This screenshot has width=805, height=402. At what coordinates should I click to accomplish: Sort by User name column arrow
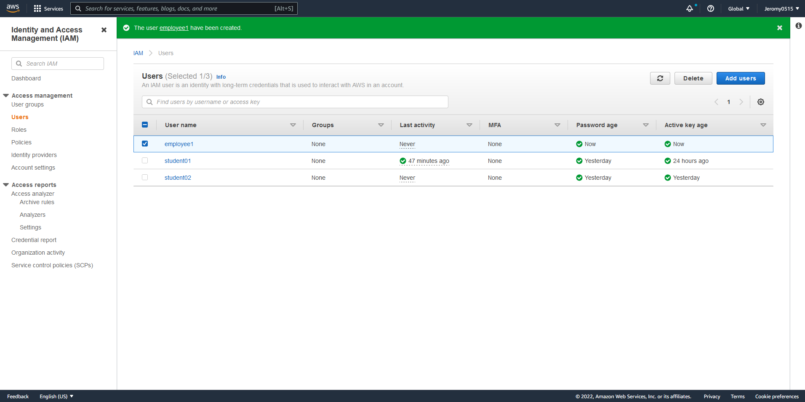(293, 125)
